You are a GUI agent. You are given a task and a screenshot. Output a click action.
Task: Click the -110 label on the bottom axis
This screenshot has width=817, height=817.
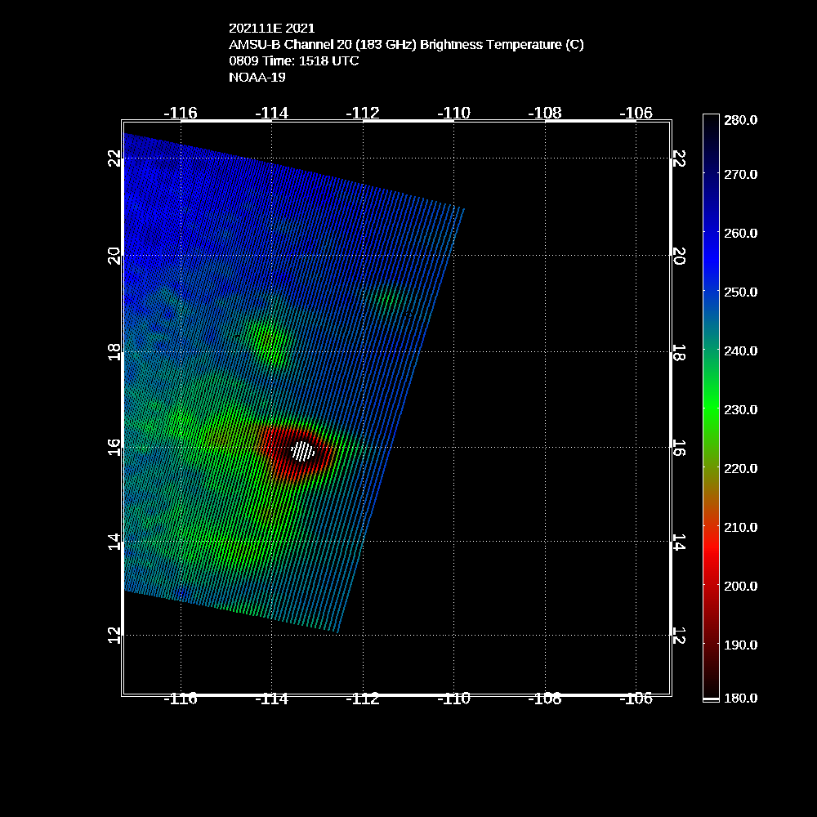point(453,699)
